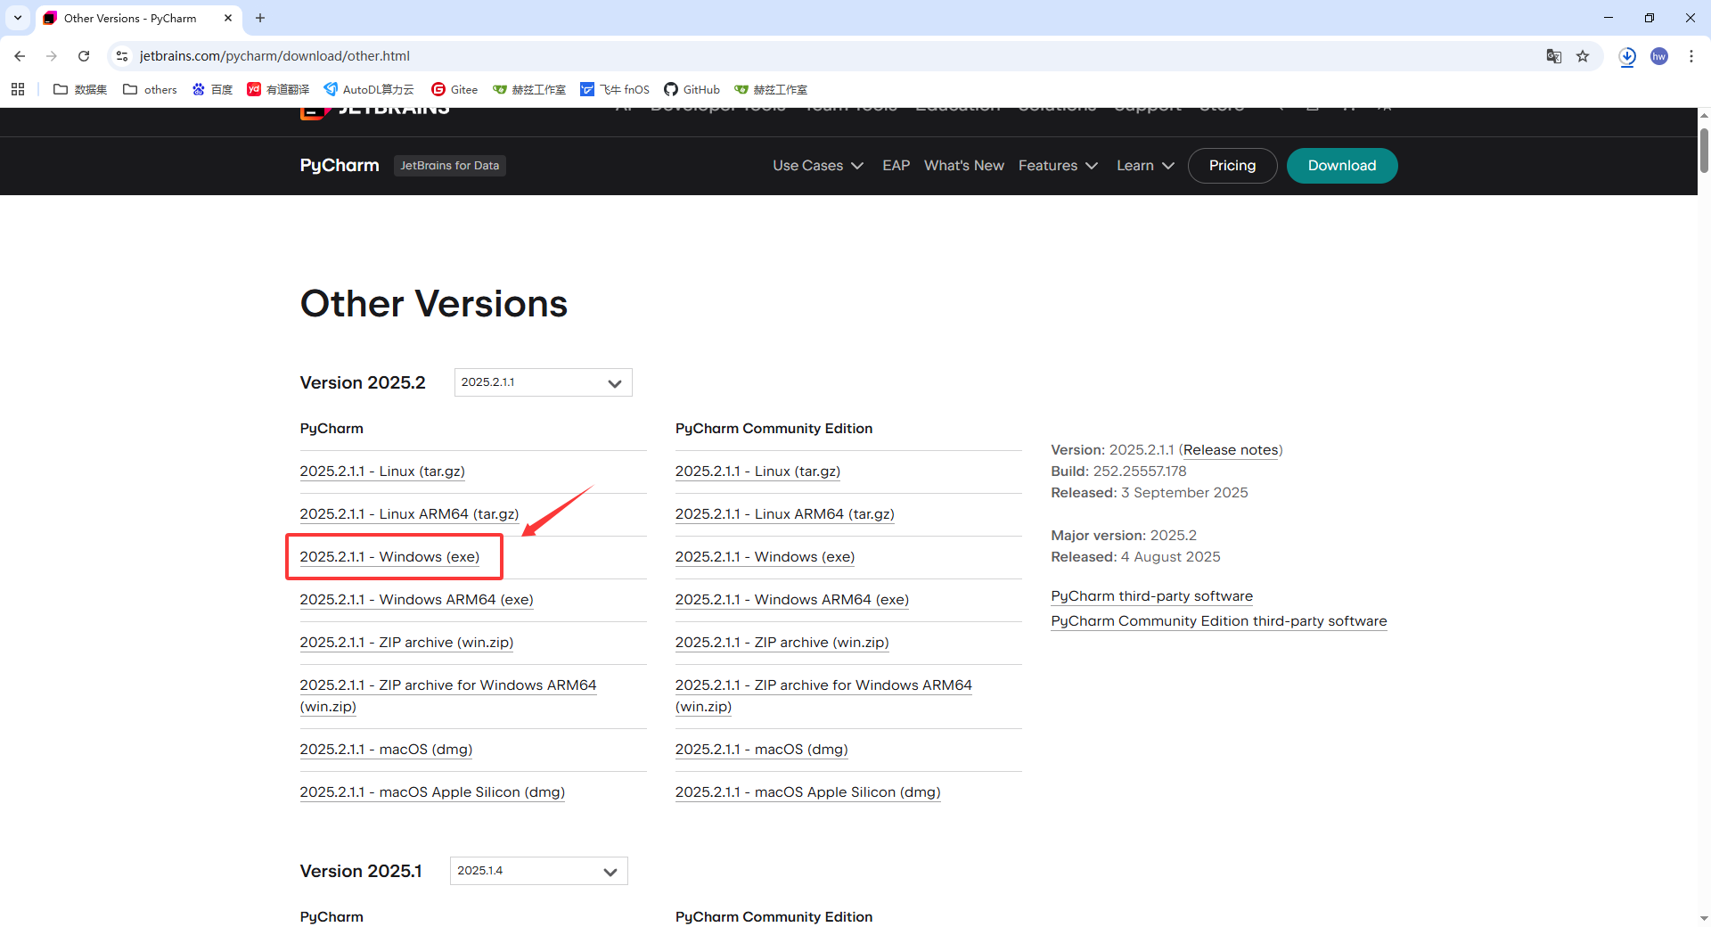
Task: Expand the Features menu
Action: 1058,166
